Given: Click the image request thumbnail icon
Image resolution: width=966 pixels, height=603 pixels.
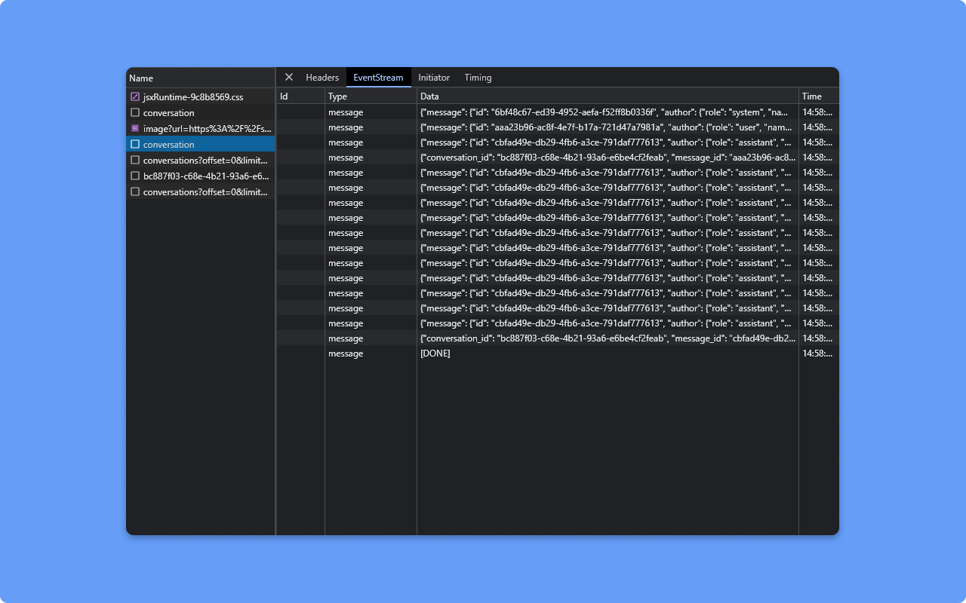Looking at the screenshot, I should point(135,129).
